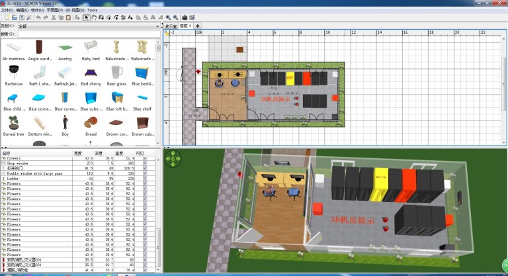
Task: Open the 物体(U) menu
Action: pos(37,10)
